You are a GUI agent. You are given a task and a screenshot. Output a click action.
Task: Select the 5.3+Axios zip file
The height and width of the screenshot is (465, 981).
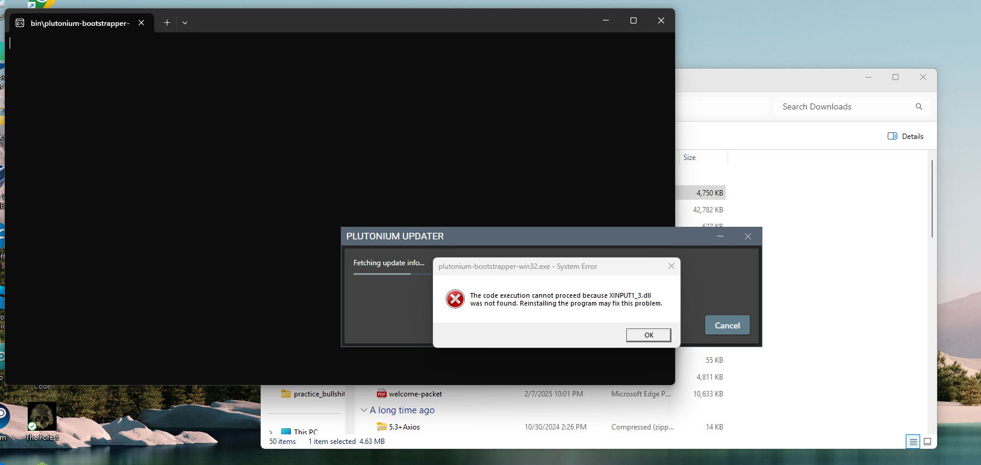click(x=404, y=427)
